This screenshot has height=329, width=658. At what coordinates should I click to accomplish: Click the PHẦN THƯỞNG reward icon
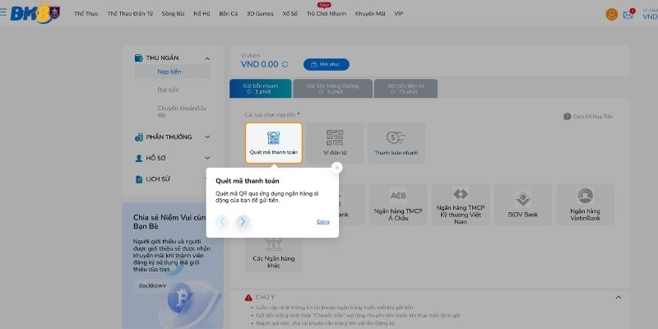(x=139, y=137)
